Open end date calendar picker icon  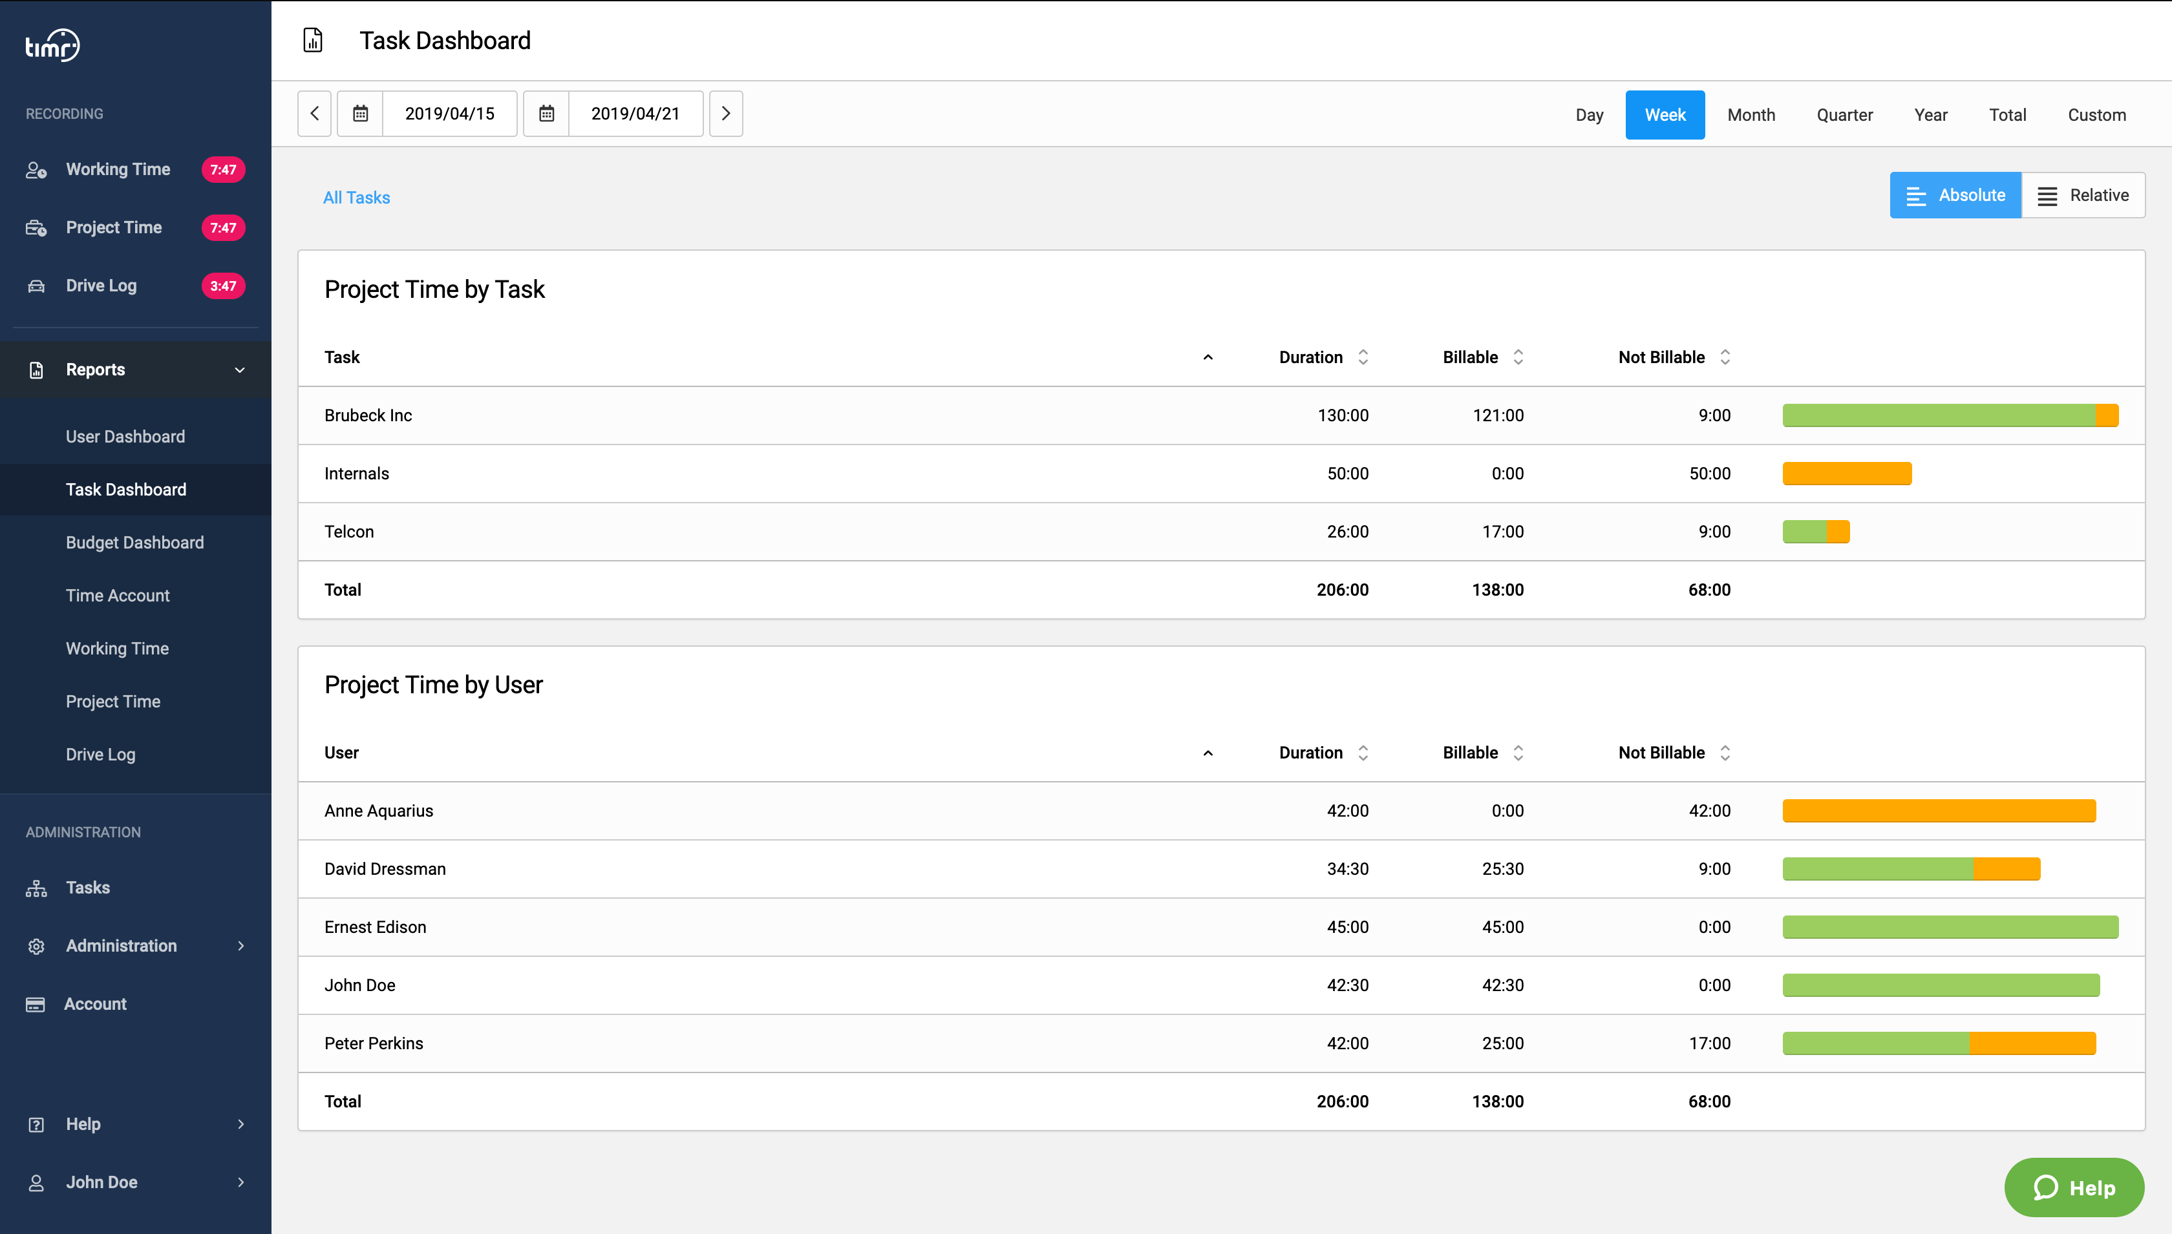click(x=547, y=114)
